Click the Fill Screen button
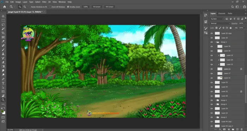 109,7
